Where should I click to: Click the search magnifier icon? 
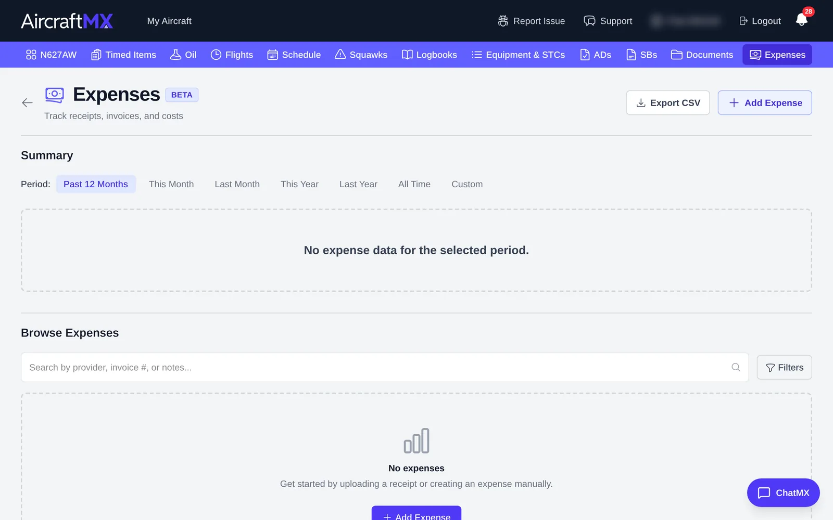[x=736, y=367]
